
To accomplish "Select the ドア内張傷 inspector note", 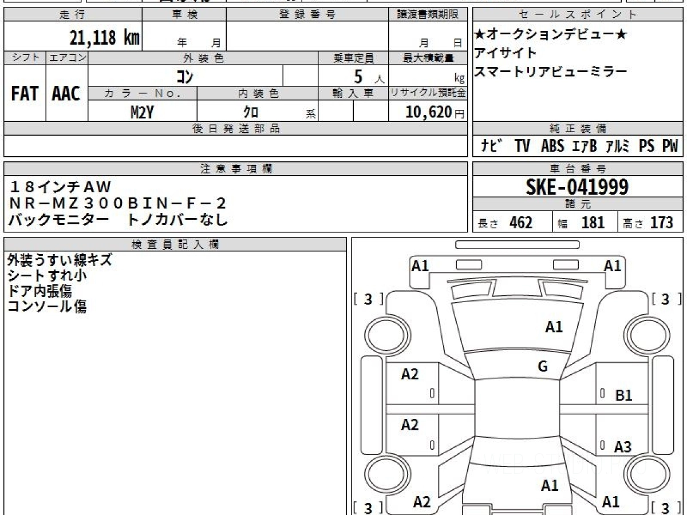I will (40, 291).
